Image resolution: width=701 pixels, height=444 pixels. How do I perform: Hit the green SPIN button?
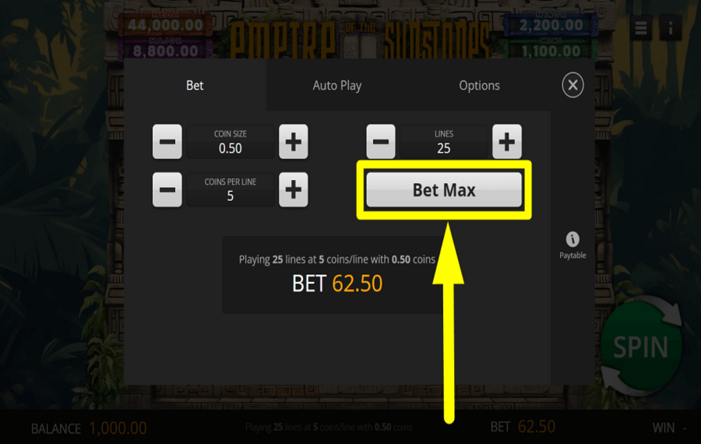pos(641,347)
